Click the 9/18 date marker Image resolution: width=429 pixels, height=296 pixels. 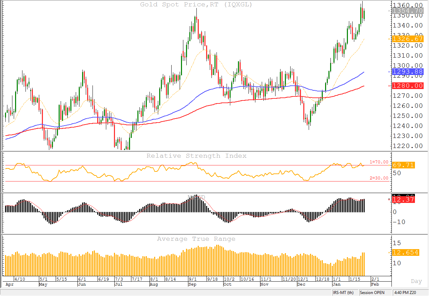212,279
